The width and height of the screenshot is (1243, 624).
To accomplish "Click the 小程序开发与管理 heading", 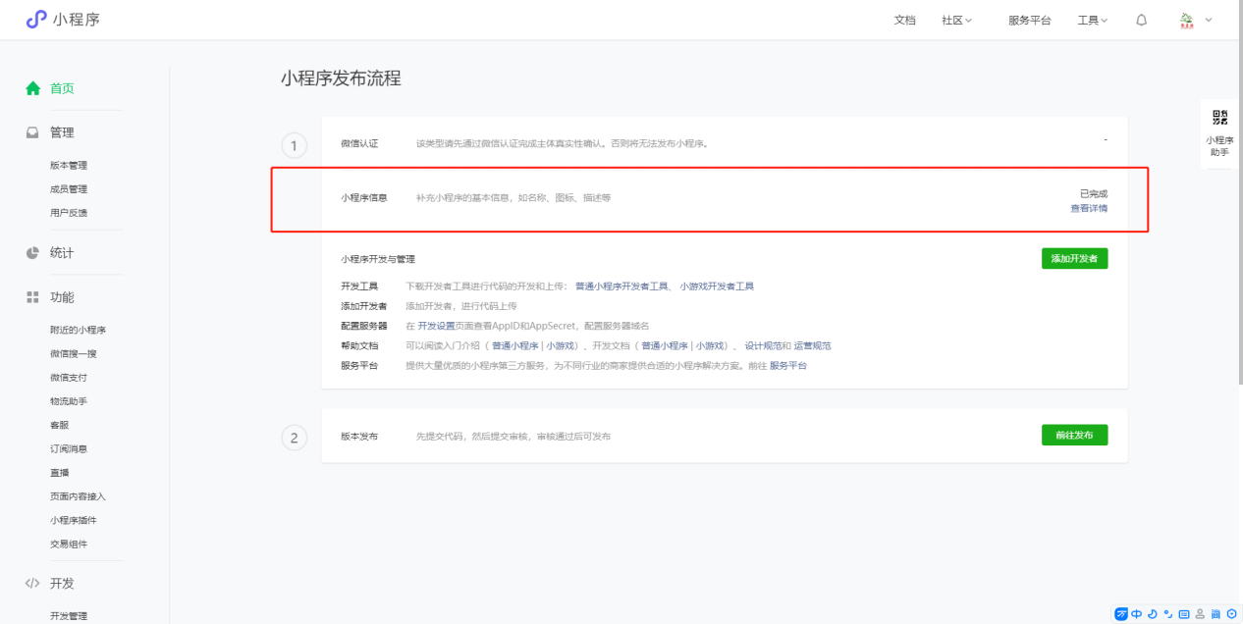I will [378, 259].
